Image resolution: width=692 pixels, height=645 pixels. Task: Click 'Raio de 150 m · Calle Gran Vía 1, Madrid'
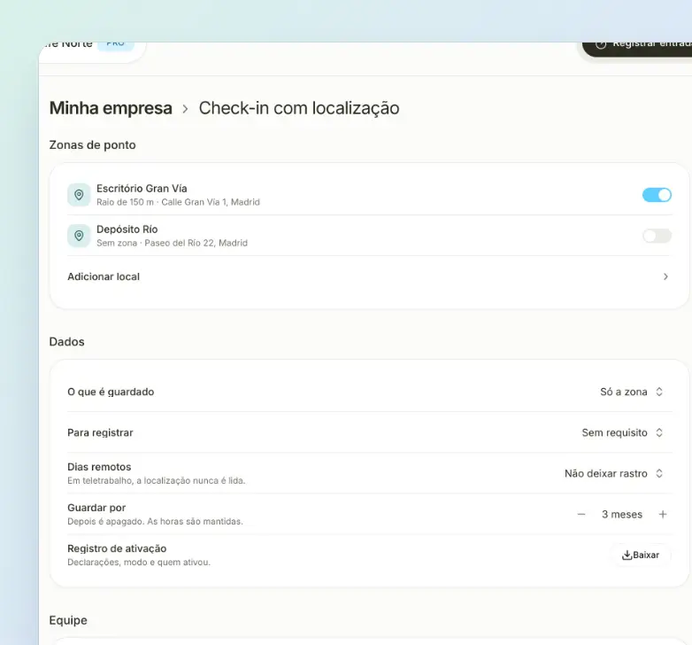(x=178, y=202)
